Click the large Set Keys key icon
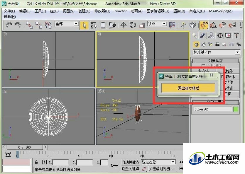245x174 pixels. pos(114,166)
